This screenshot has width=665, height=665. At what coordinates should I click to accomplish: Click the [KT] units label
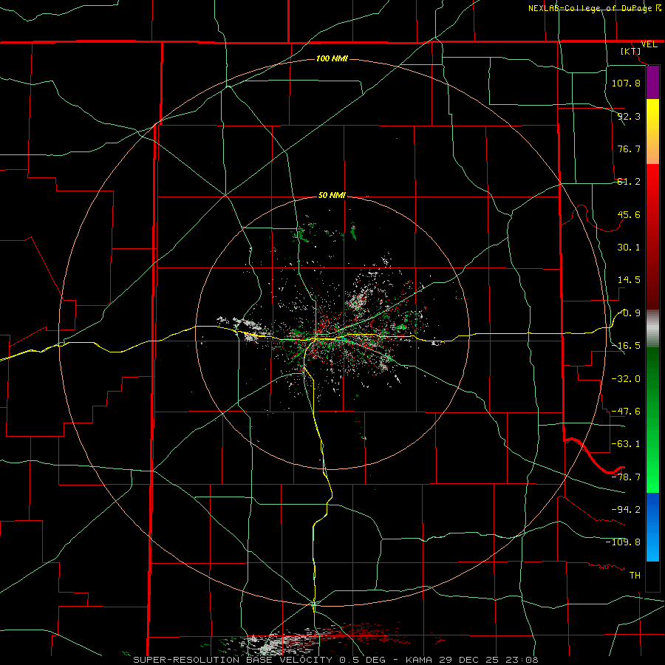tap(631, 51)
